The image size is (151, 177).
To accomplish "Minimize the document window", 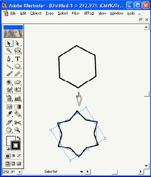I will [140, 14].
